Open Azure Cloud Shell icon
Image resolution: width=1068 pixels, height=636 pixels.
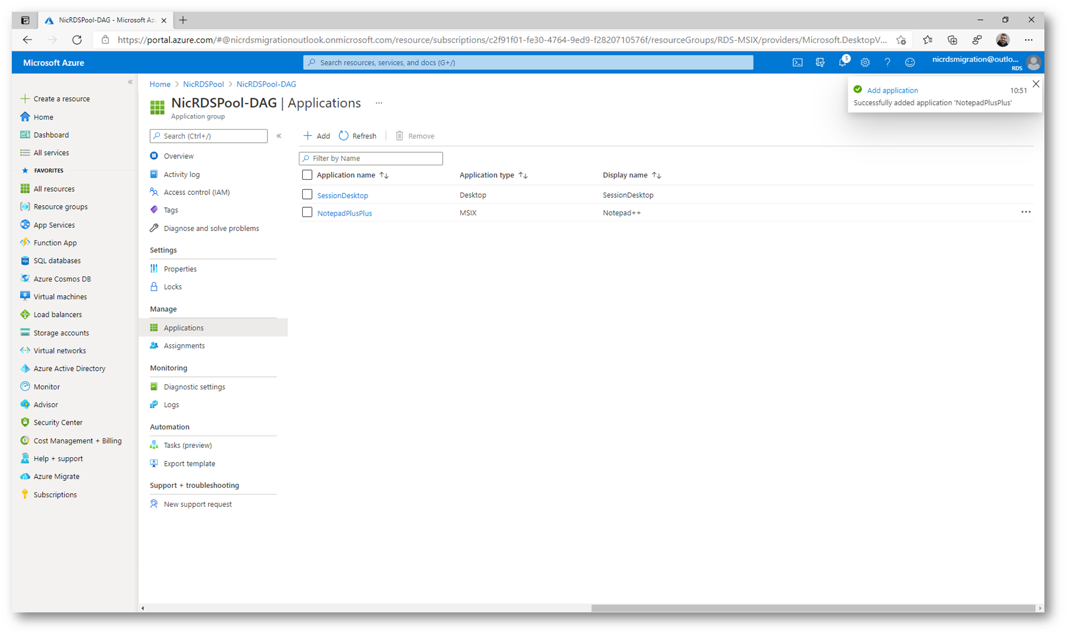[797, 62]
